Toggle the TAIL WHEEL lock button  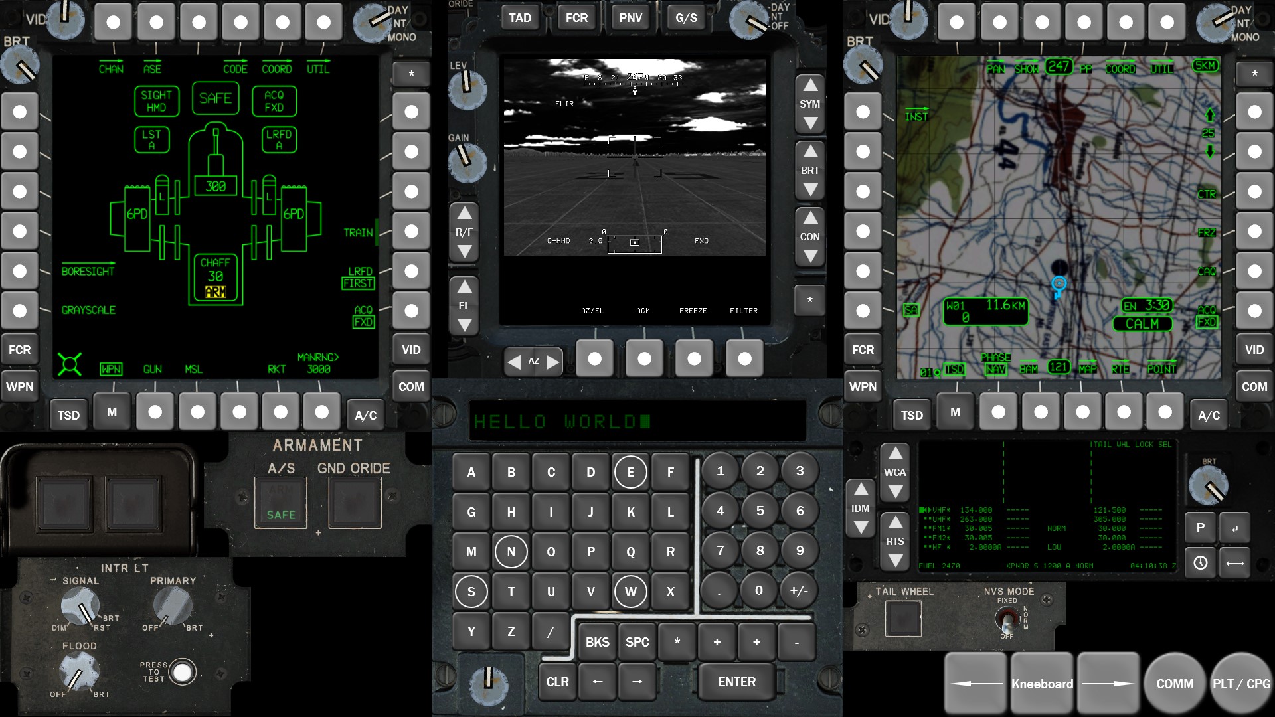point(903,619)
